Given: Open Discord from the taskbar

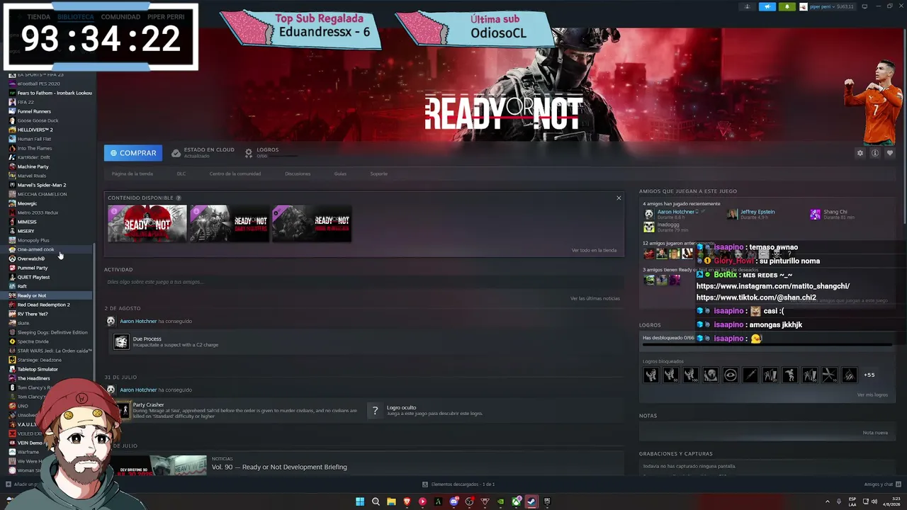Looking at the screenshot, I should point(453,501).
